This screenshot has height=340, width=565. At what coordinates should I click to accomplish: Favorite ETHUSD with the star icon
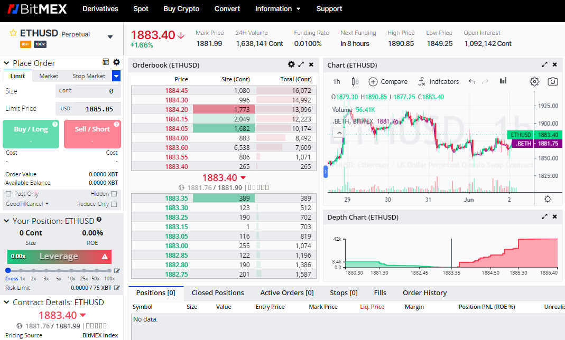(x=13, y=33)
